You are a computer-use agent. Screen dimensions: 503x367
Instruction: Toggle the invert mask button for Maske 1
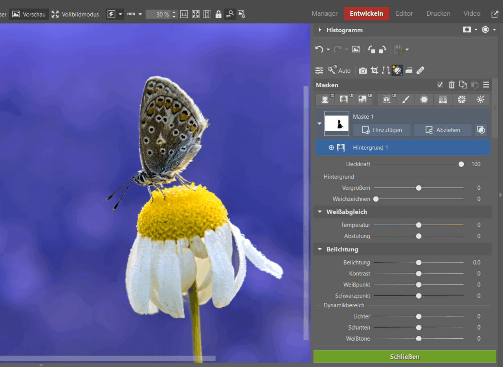tap(481, 130)
